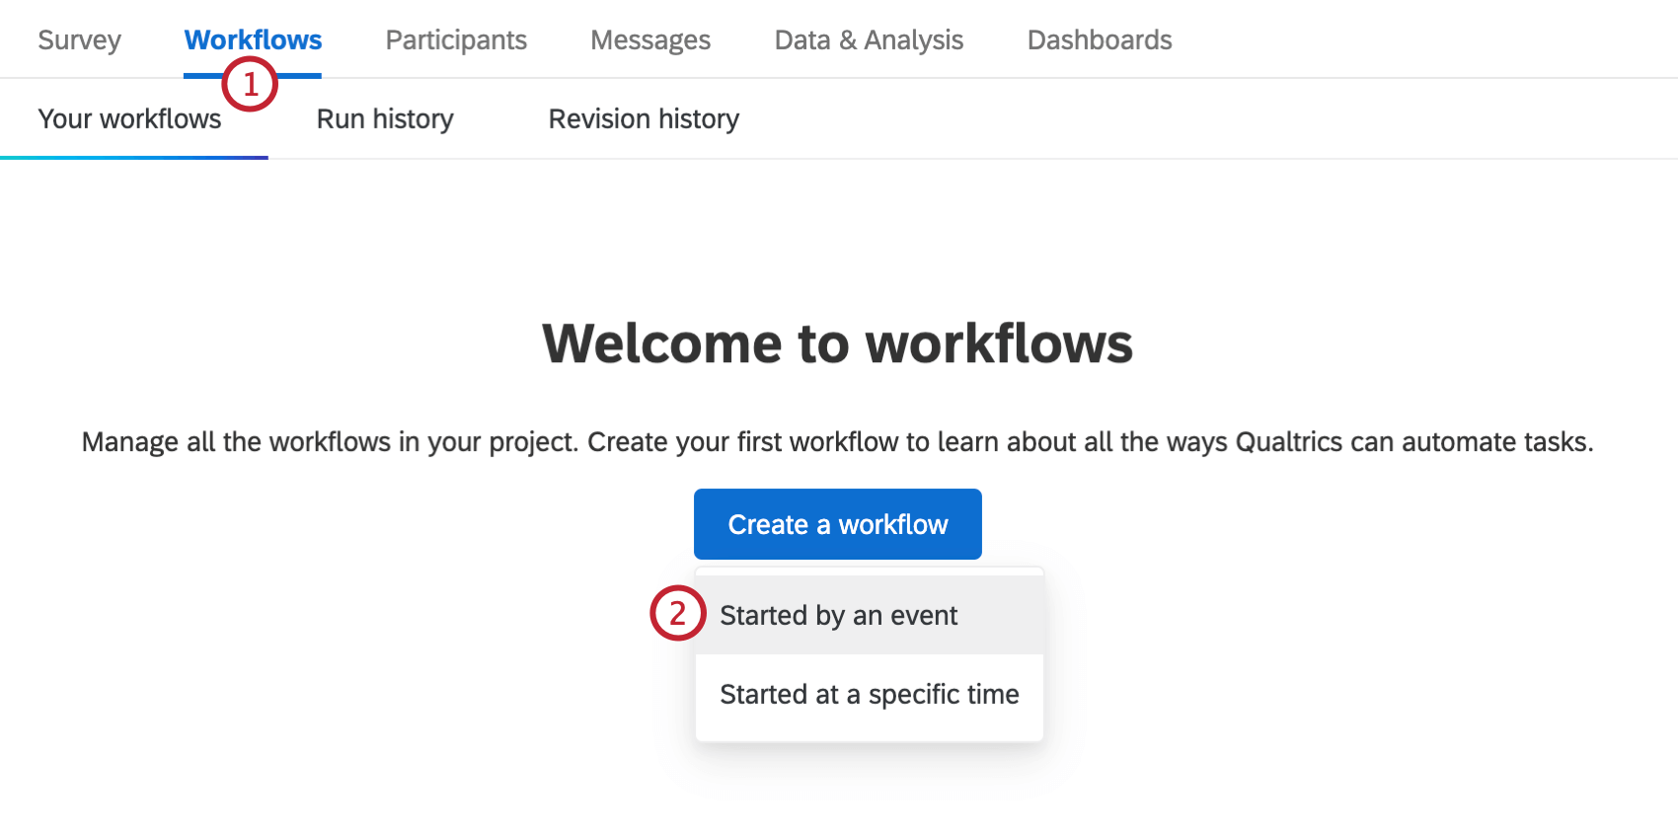Select the Workflows tab
This screenshot has width=1678, height=839.
253,39
